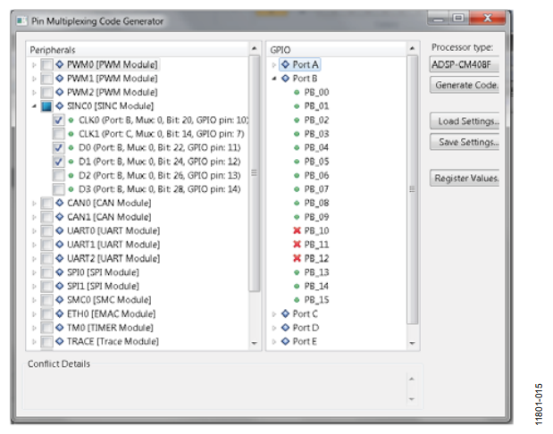Click the window title bar app icon
The image size is (553, 434).
pos(21,21)
